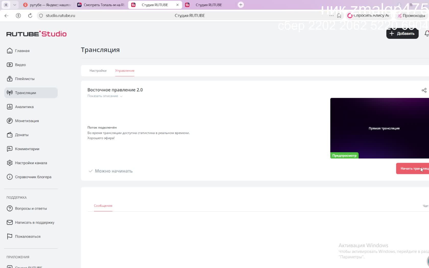
Task: Open the Видео section in sidebar
Action: 20,65
